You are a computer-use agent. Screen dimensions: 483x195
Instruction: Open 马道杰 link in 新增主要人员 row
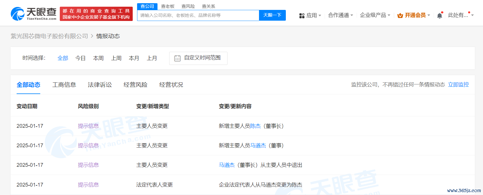(x=258, y=146)
